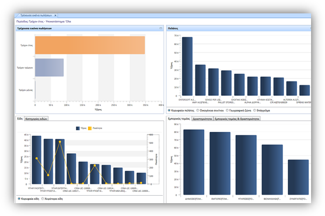Viewport: 325px width, 216px height.
Task: Open Εμπορικός τομέας & δραστηριότητα tab
Action: 237,119
